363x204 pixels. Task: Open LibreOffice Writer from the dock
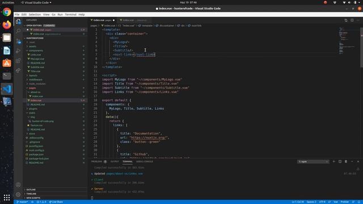point(7,50)
